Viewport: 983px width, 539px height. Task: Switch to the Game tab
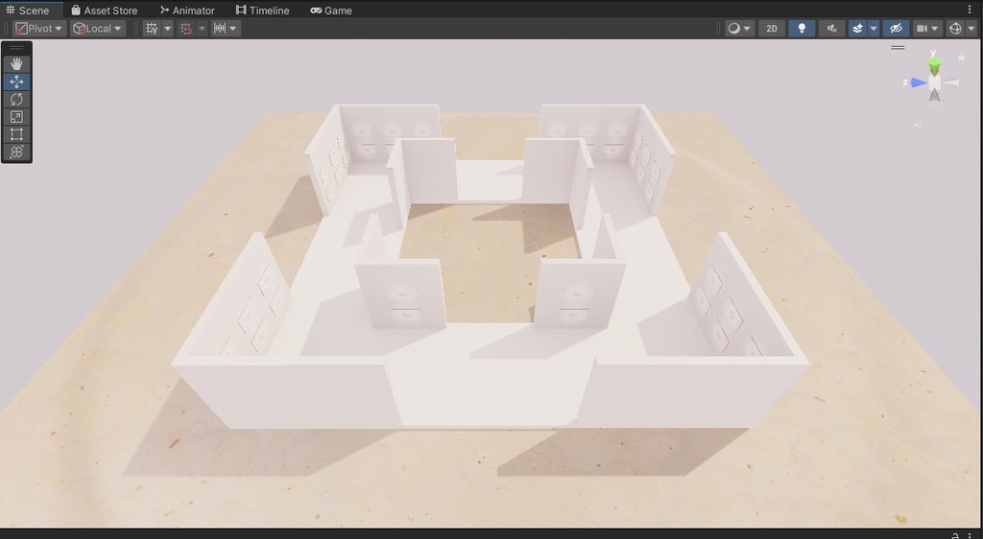(331, 10)
